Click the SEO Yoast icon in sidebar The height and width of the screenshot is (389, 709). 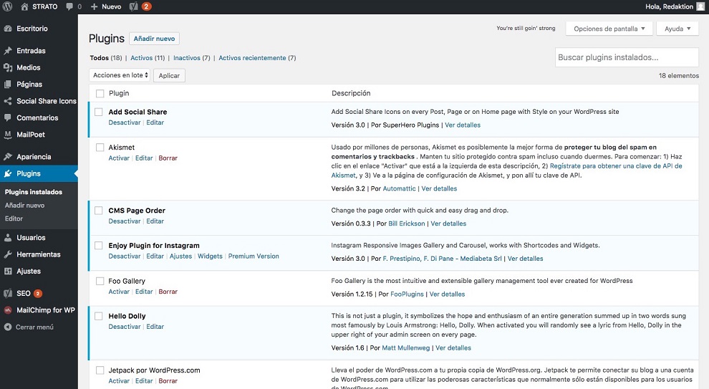8,293
